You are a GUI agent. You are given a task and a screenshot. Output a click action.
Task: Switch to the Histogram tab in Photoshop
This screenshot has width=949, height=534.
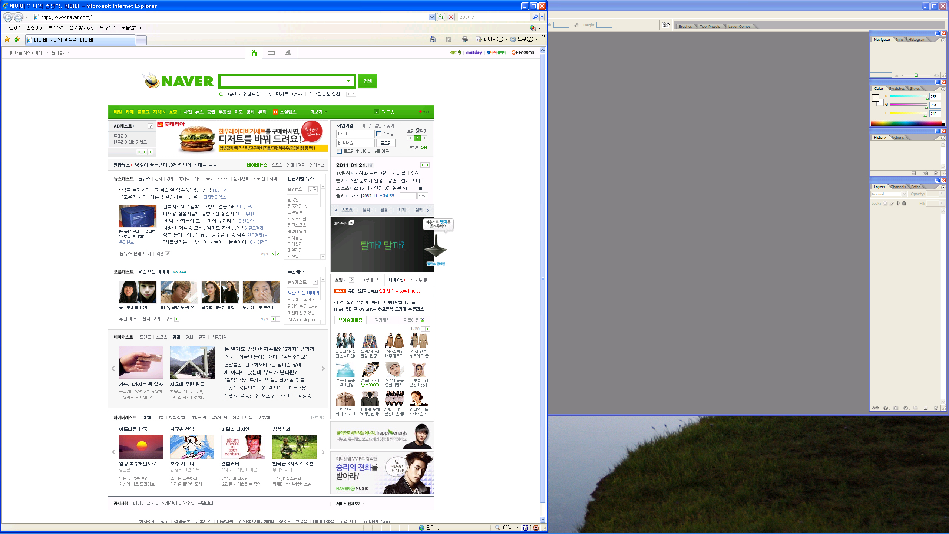coord(916,40)
